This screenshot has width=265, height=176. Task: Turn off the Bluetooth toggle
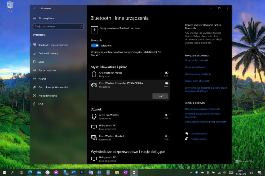95,45
